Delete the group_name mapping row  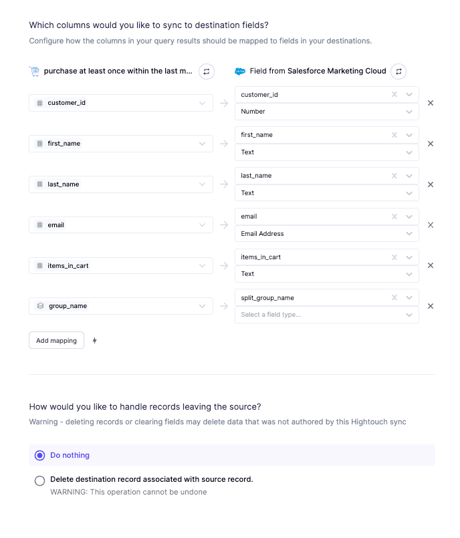pos(431,306)
